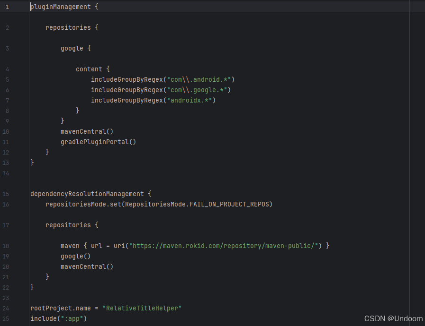This screenshot has height=326, width=425.
Task: Click the FAIL_ON_PROJECT_REPOS constant
Action: point(229,205)
